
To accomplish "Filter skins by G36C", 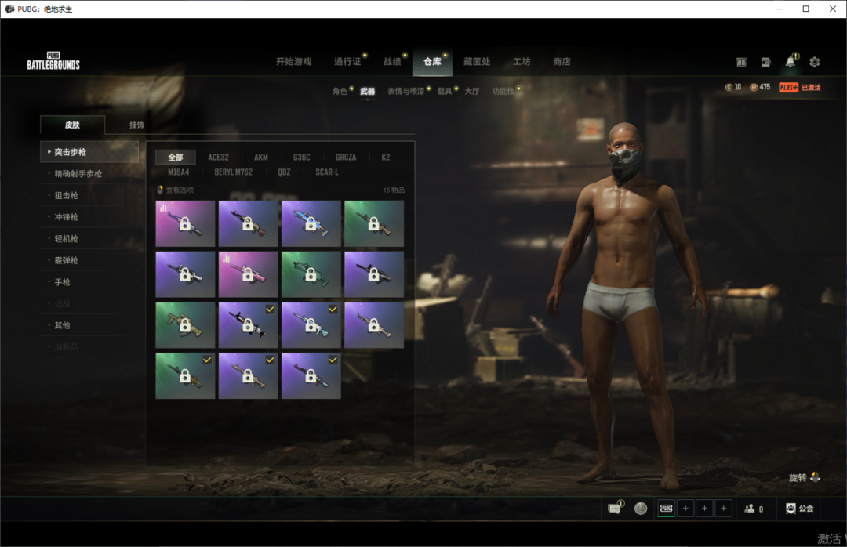I will coord(301,158).
